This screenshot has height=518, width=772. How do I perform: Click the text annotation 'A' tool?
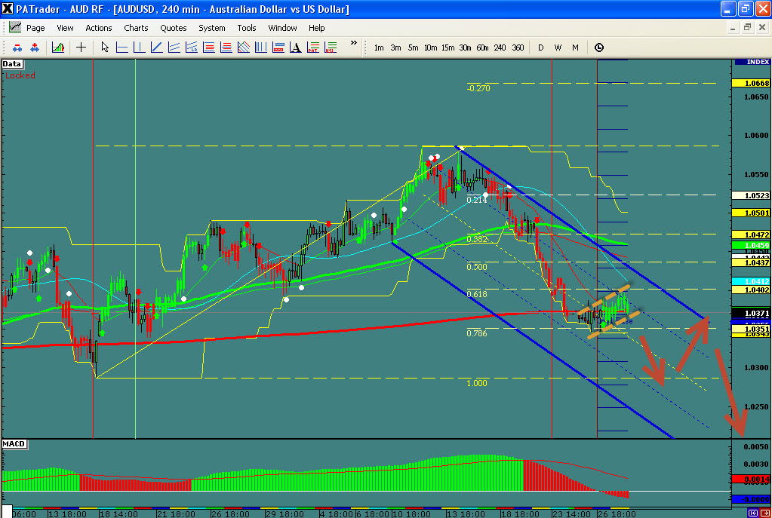tap(296, 48)
